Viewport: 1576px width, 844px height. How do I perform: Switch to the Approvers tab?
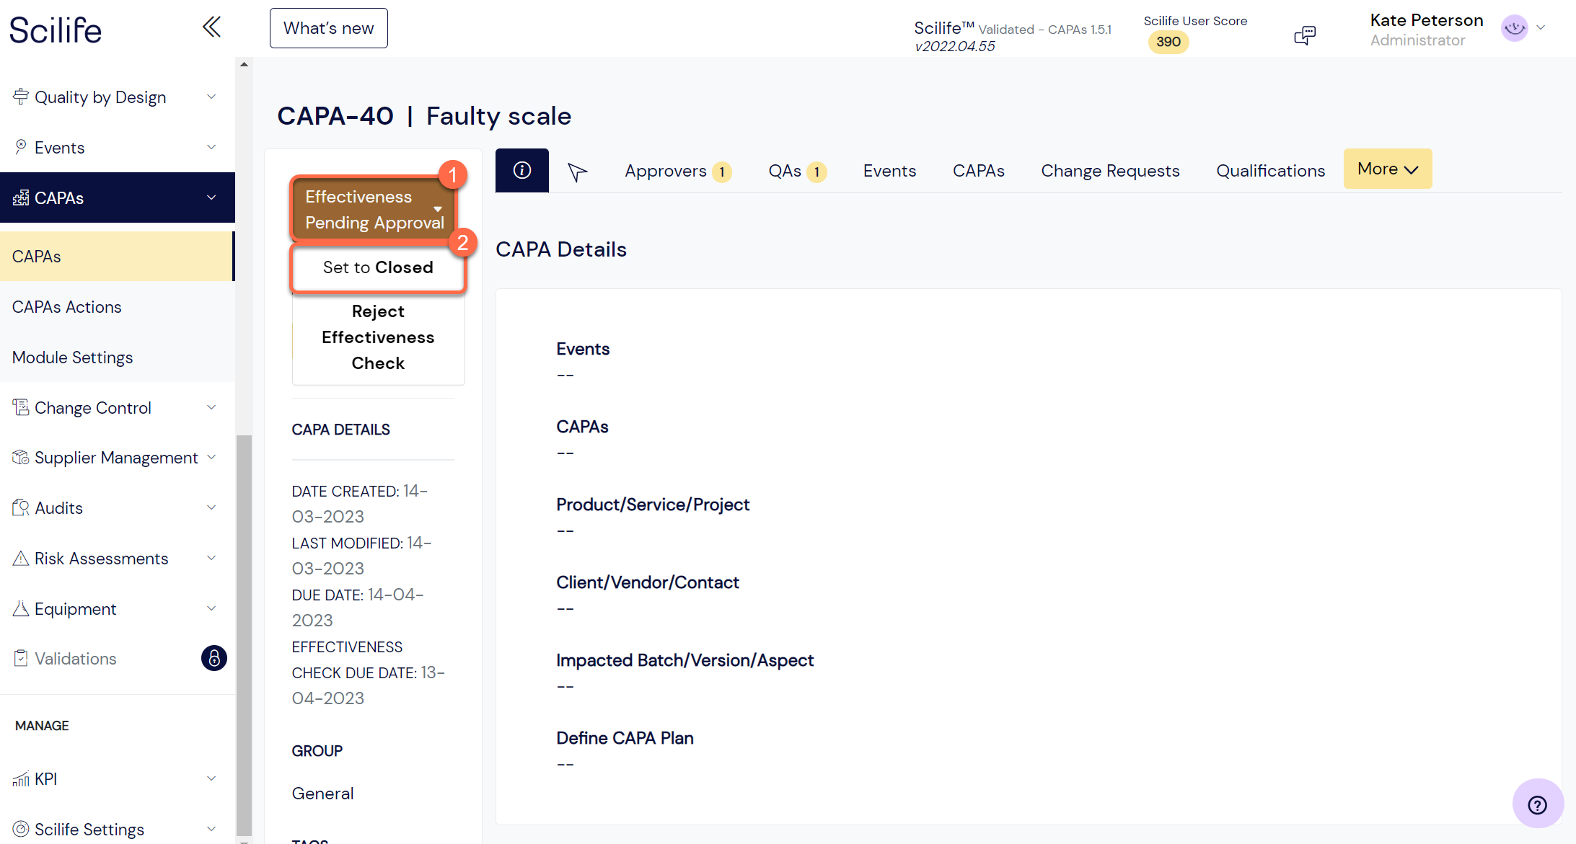coord(666,171)
